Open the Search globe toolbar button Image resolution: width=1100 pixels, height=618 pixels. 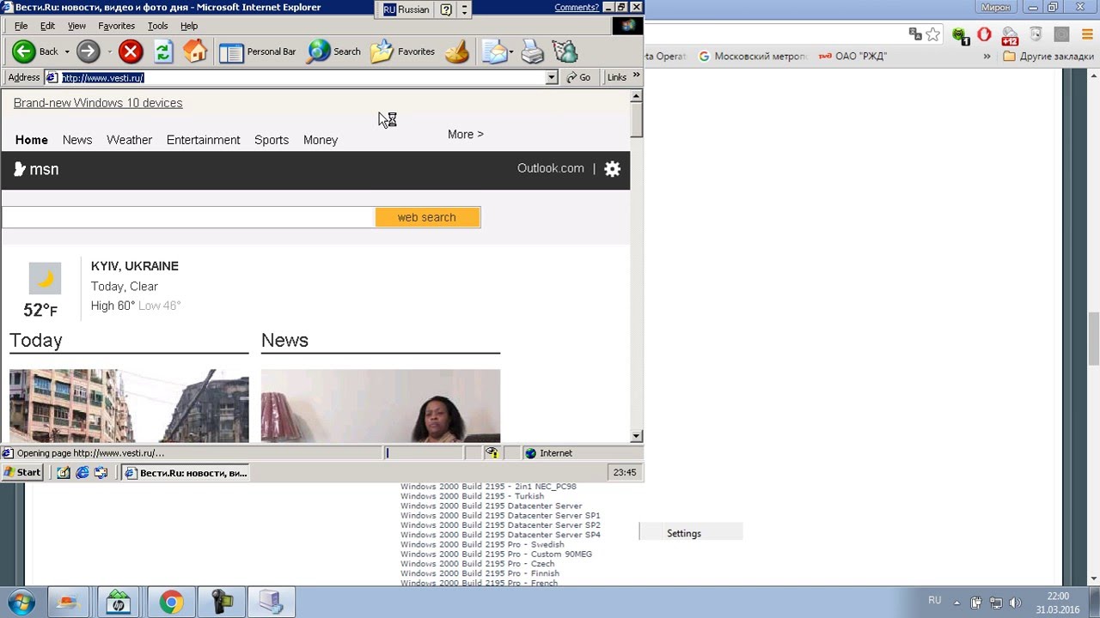pyautogui.click(x=334, y=51)
